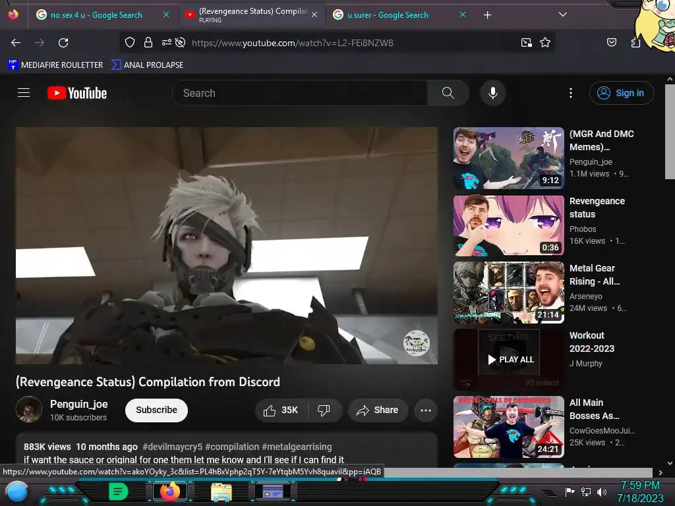Open the Penguin_joe channel name link
This screenshot has height=506, width=675.
(79, 404)
